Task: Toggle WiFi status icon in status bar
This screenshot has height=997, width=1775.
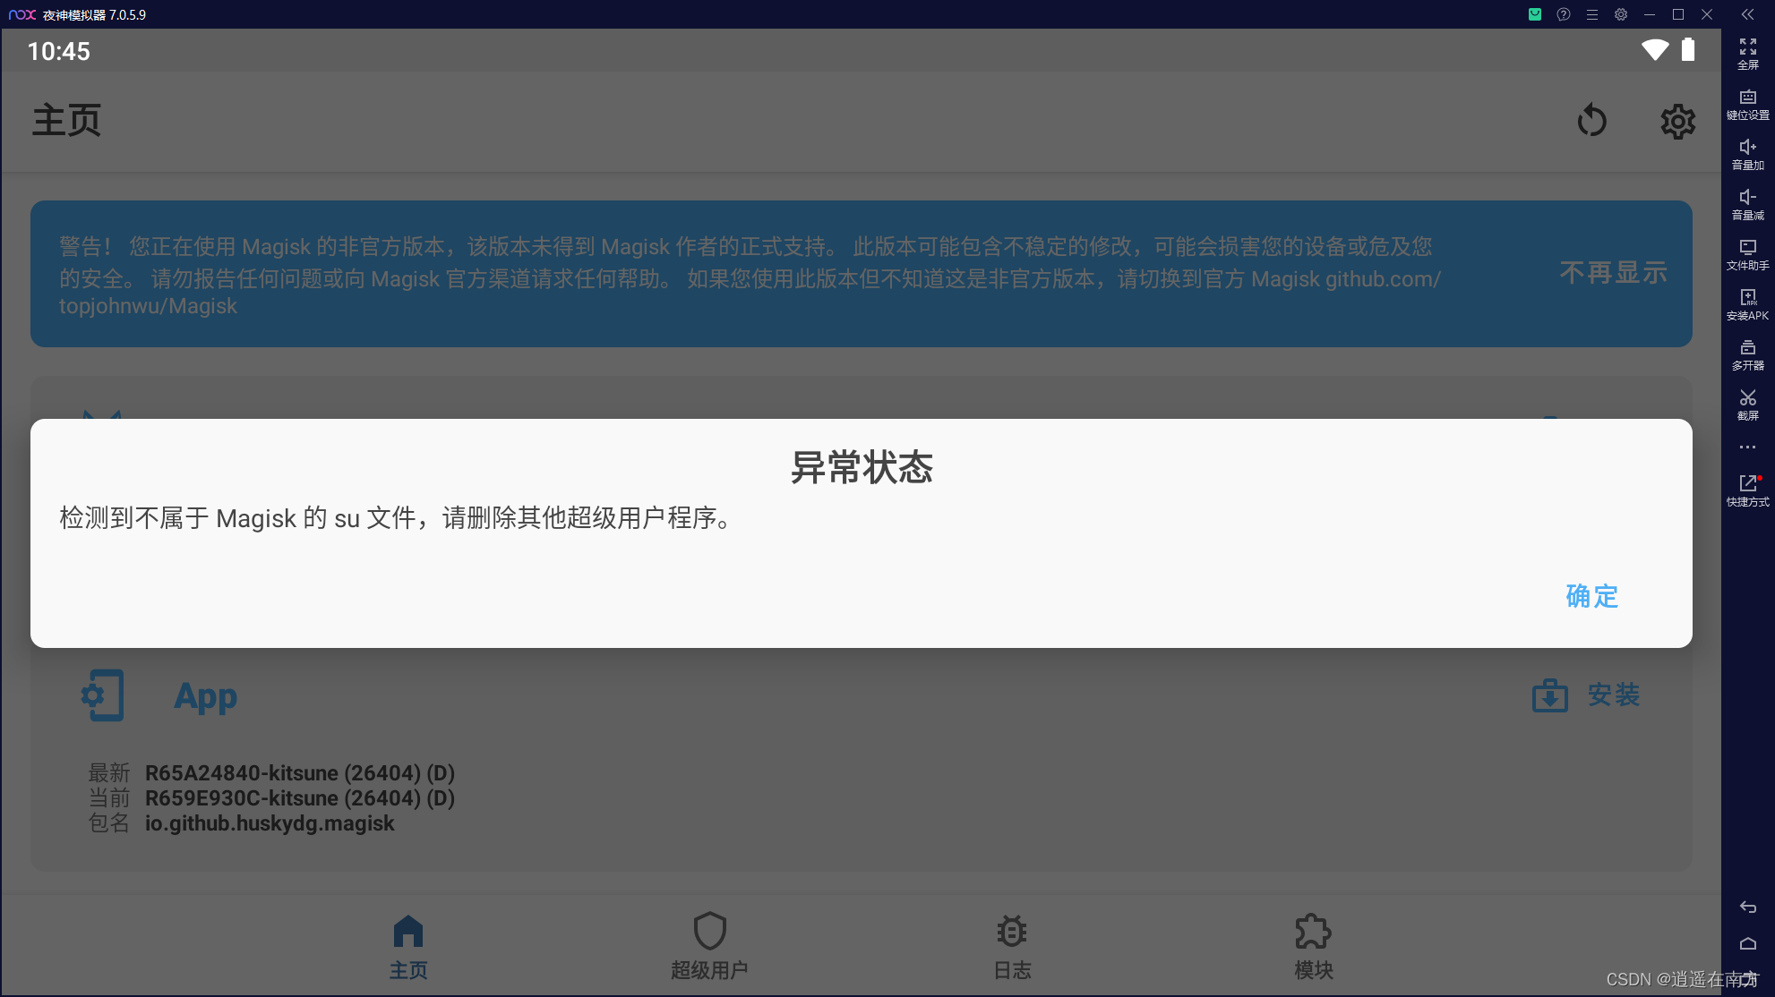Action: (x=1652, y=50)
